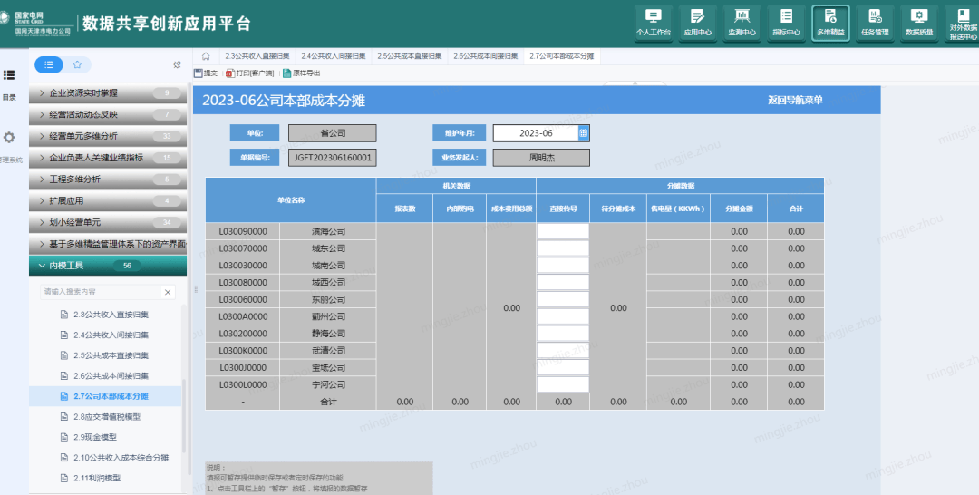Open 应用中心 in the top bar
Image resolution: width=979 pixels, height=495 pixels.
(697, 23)
